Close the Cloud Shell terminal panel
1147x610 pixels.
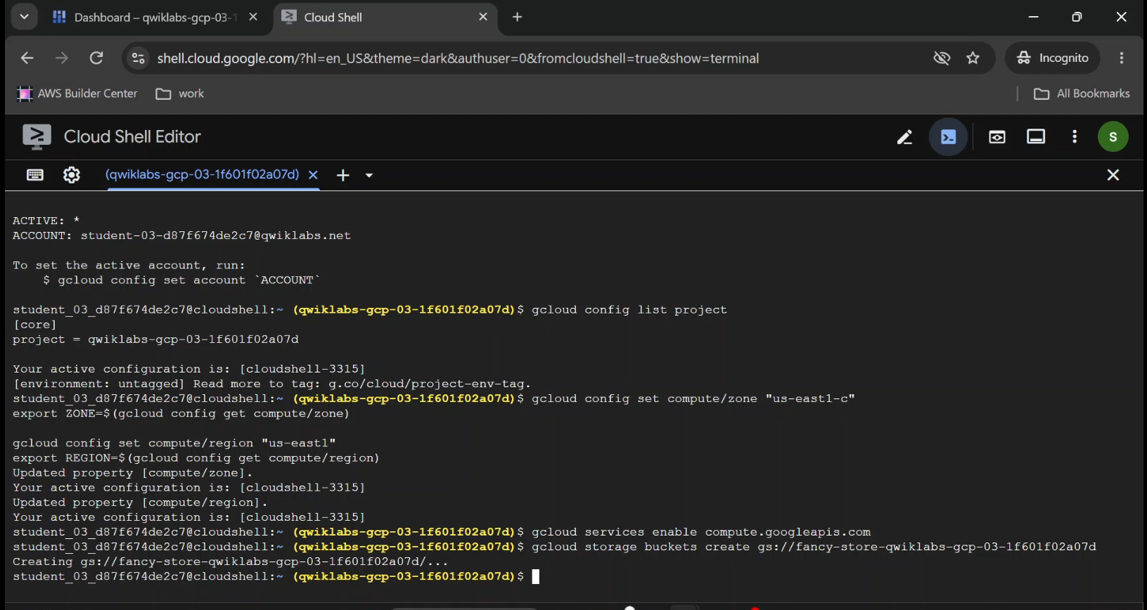pyautogui.click(x=1113, y=175)
